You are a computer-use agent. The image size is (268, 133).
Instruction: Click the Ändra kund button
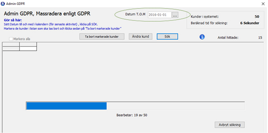(x=141, y=36)
